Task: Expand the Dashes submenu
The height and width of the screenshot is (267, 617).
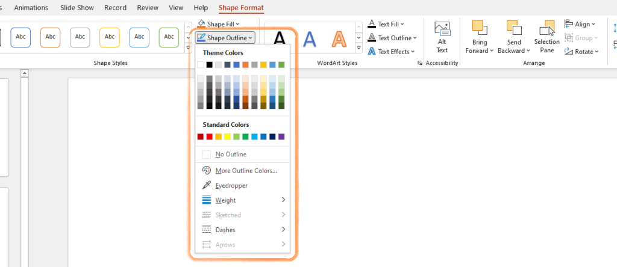Action: [x=225, y=230]
